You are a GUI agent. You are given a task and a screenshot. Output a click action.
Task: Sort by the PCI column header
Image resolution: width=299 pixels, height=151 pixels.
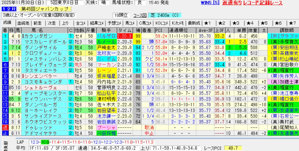pyautogui.click(x=161, y=30)
